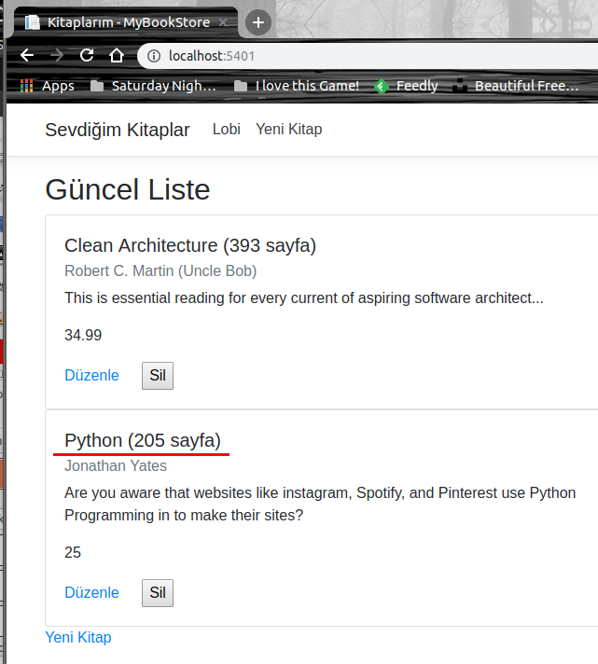Viewport: 598px width, 664px height.
Task: Click the Lobi navigation menu item
Action: pos(227,129)
